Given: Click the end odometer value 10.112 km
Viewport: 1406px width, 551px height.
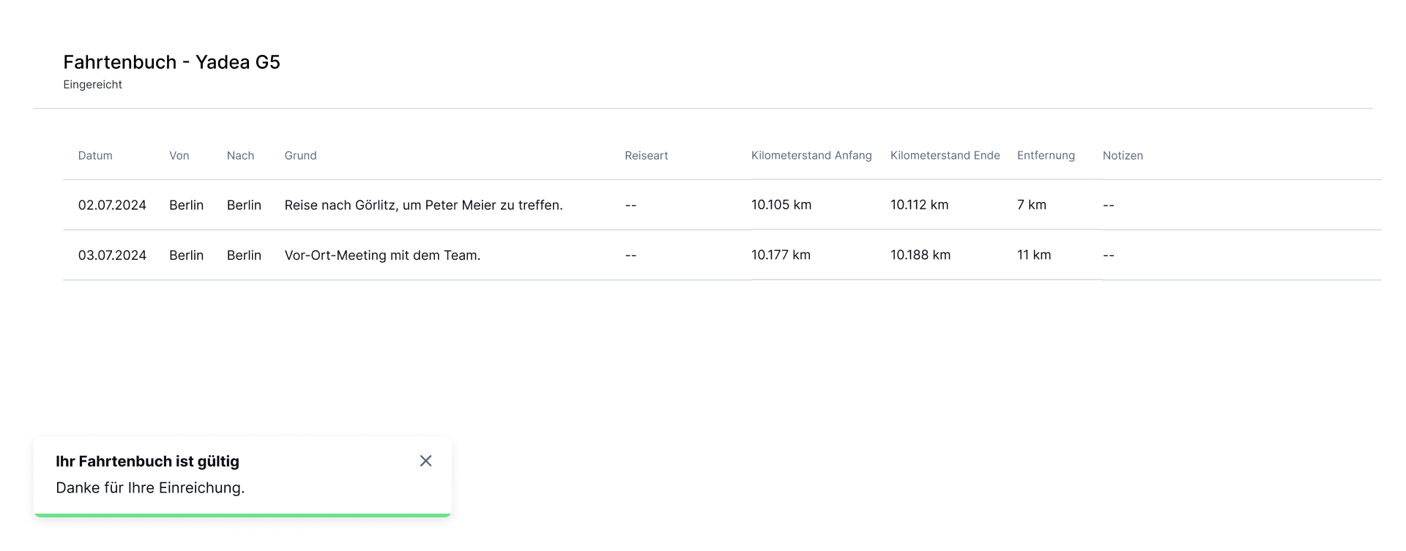Looking at the screenshot, I should (x=919, y=206).
